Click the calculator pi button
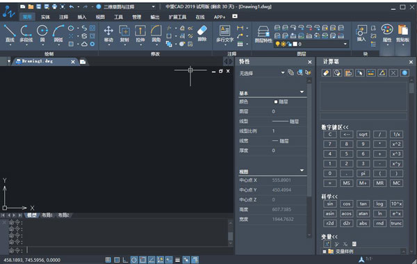The height and width of the screenshot is (264, 417). pos(363,174)
